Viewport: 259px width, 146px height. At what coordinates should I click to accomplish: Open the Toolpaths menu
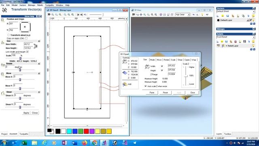[x=49, y=5]
